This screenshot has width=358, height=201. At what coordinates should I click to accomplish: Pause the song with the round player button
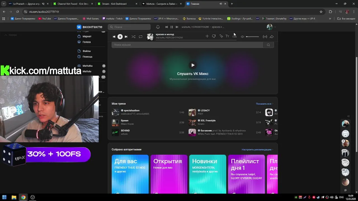(120, 37)
